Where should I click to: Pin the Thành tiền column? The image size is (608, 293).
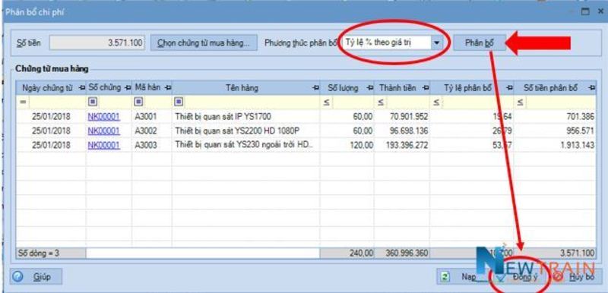(426, 88)
